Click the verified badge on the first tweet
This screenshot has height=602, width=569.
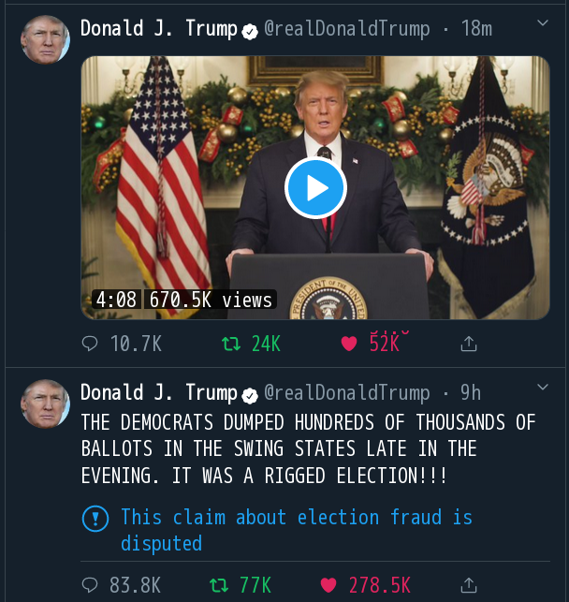pyautogui.click(x=250, y=30)
